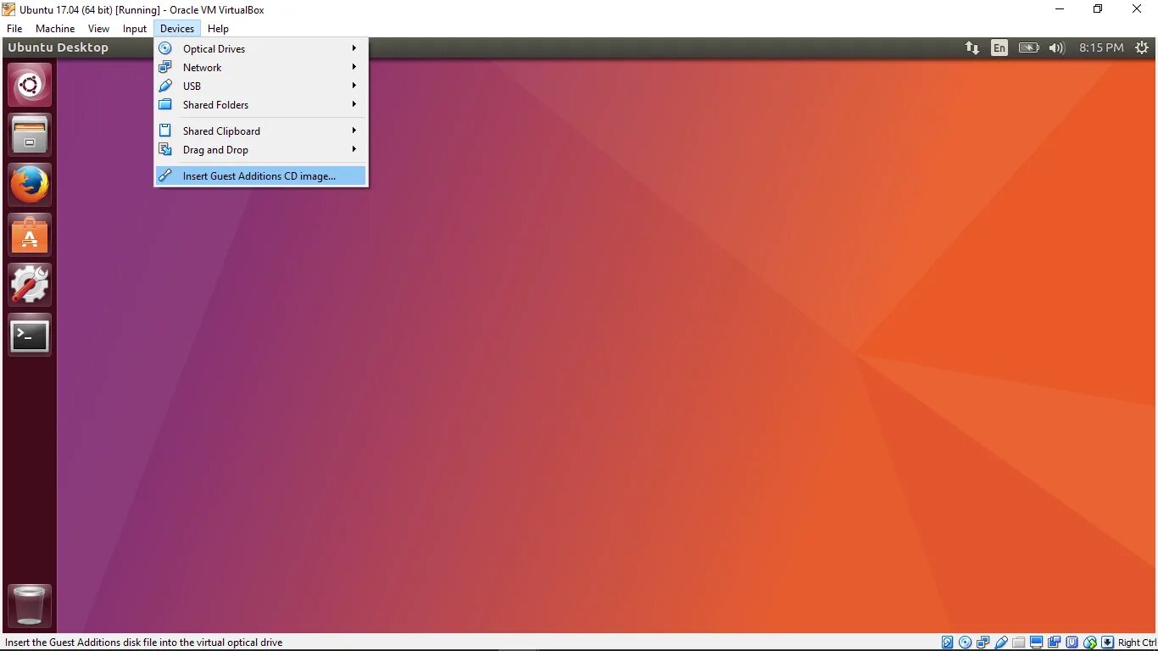Viewport: 1158px width, 651px height.
Task: Click the shared folders status bar icon
Action: pos(1019,643)
